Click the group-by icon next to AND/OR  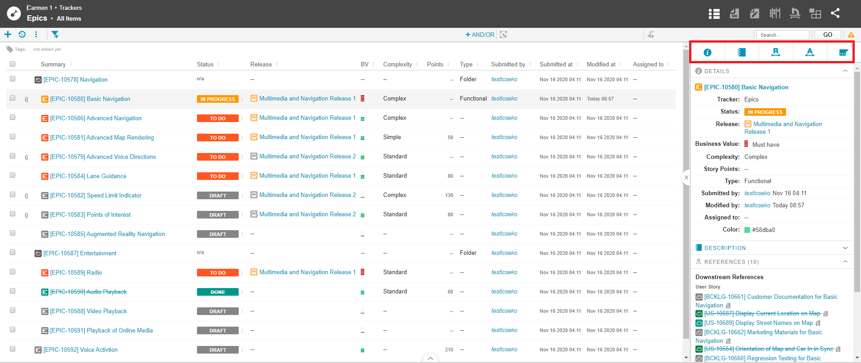coord(503,35)
